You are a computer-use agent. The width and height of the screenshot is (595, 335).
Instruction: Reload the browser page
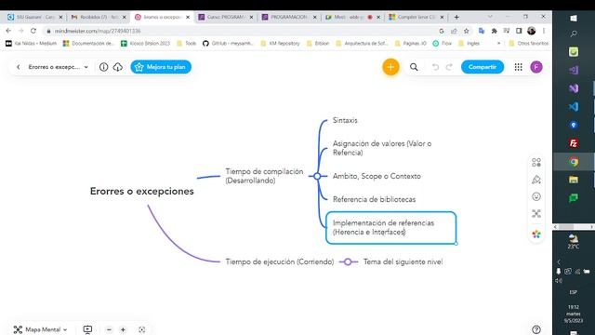33,31
